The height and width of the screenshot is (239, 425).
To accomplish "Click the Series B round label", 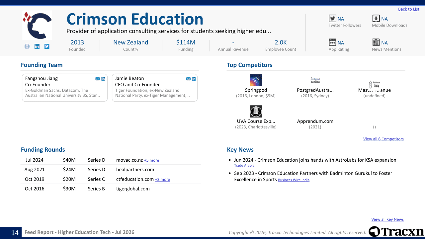I will coord(96,189).
